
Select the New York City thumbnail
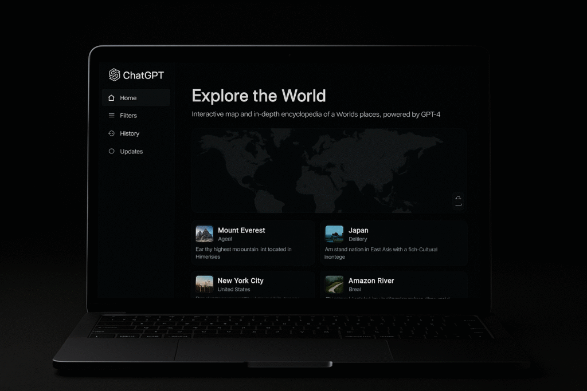pos(204,284)
